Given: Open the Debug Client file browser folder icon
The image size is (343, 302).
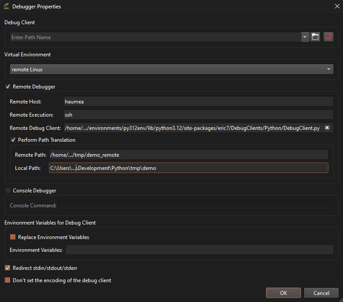Looking at the screenshot, I should click(x=315, y=37).
